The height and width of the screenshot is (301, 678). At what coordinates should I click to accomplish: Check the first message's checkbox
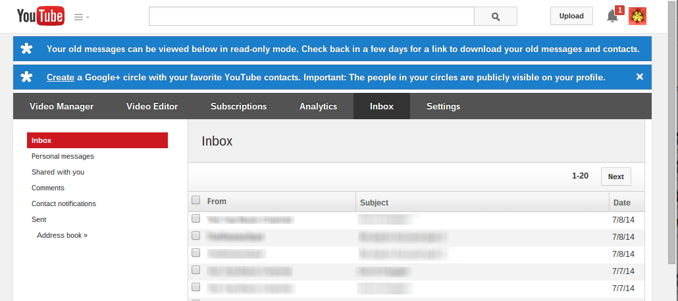pyautogui.click(x=196, y=218)
